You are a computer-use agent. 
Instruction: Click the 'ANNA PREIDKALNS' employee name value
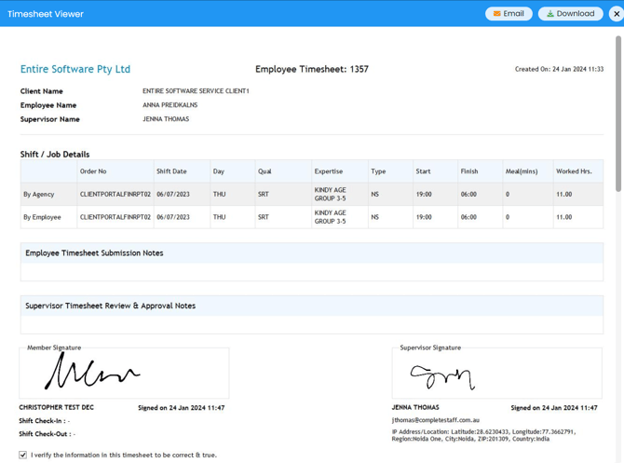click(x=170, y=105)
